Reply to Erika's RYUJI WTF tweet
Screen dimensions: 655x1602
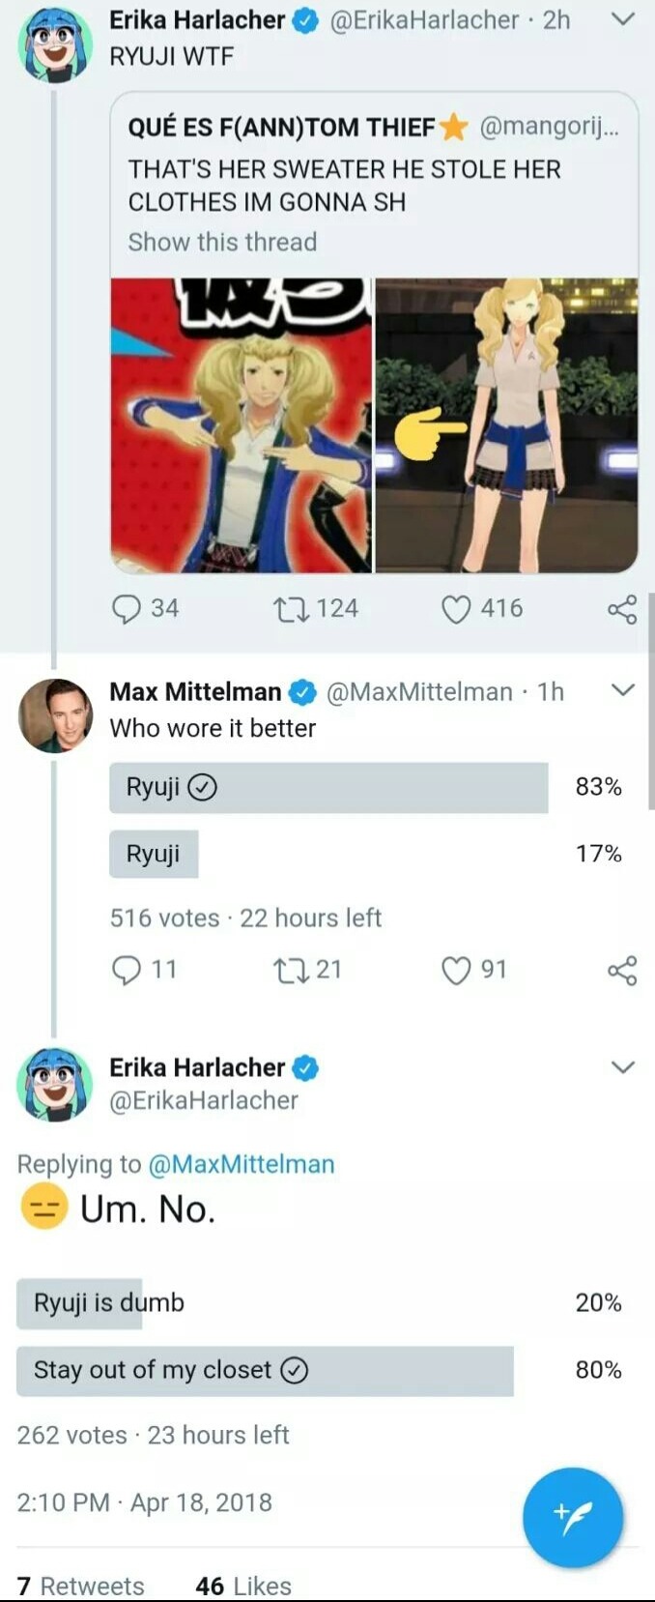pyautogui.click(x=127, y=609)
